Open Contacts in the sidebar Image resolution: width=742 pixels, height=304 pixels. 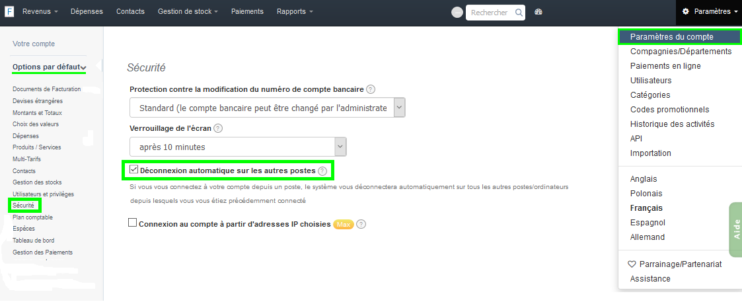coord(24,171)
